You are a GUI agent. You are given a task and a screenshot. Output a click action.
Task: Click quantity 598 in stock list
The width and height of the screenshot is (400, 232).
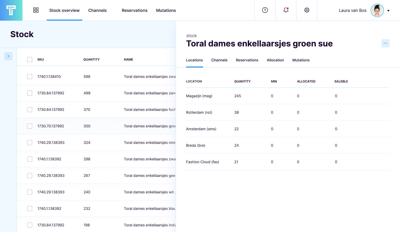[87, 77]
